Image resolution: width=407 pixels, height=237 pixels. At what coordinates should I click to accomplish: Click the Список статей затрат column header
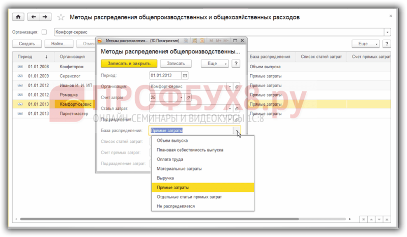[321, 56]
